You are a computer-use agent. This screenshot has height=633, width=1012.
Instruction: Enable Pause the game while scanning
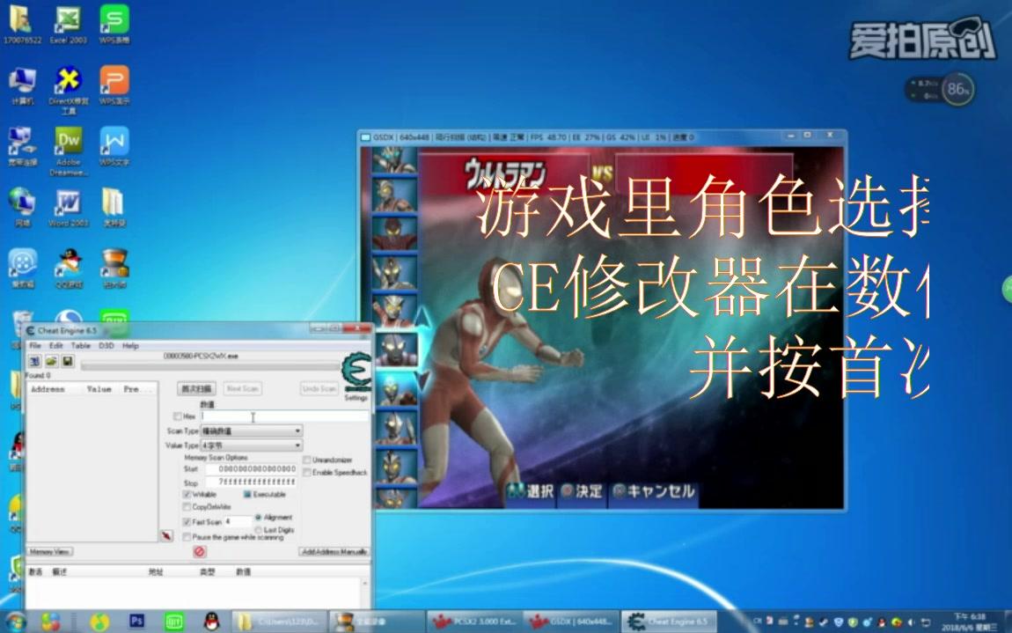point(187,537)
